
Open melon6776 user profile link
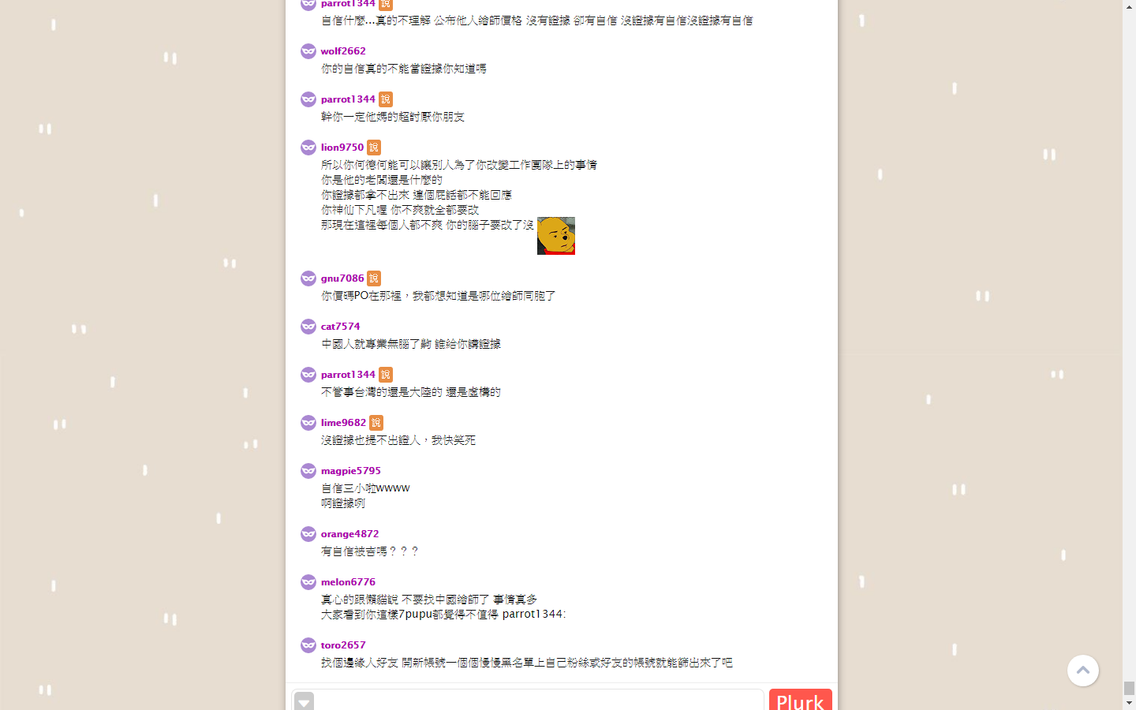pos(348,582)
